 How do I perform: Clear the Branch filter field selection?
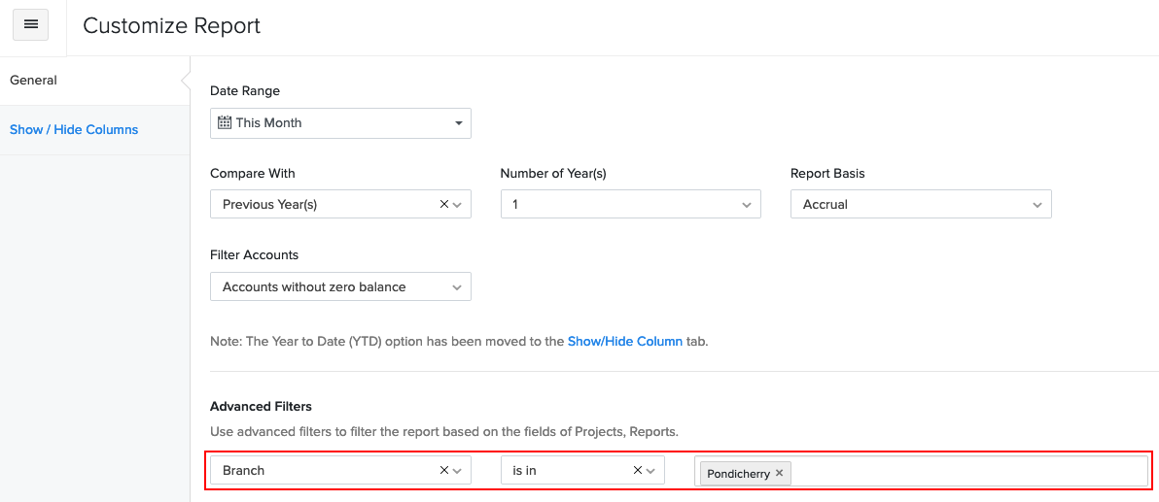click(x=444, y=471)
